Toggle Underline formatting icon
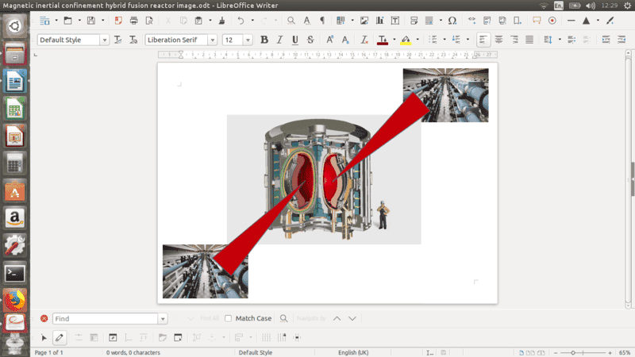 point(295,40)
